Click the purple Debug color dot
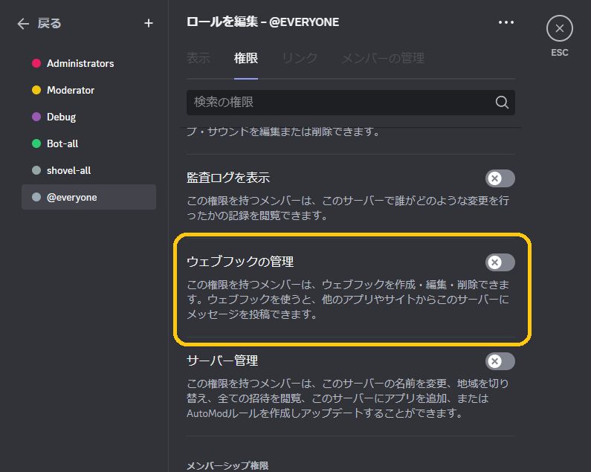Screen dimensions: 591x472 coord(36,117)
